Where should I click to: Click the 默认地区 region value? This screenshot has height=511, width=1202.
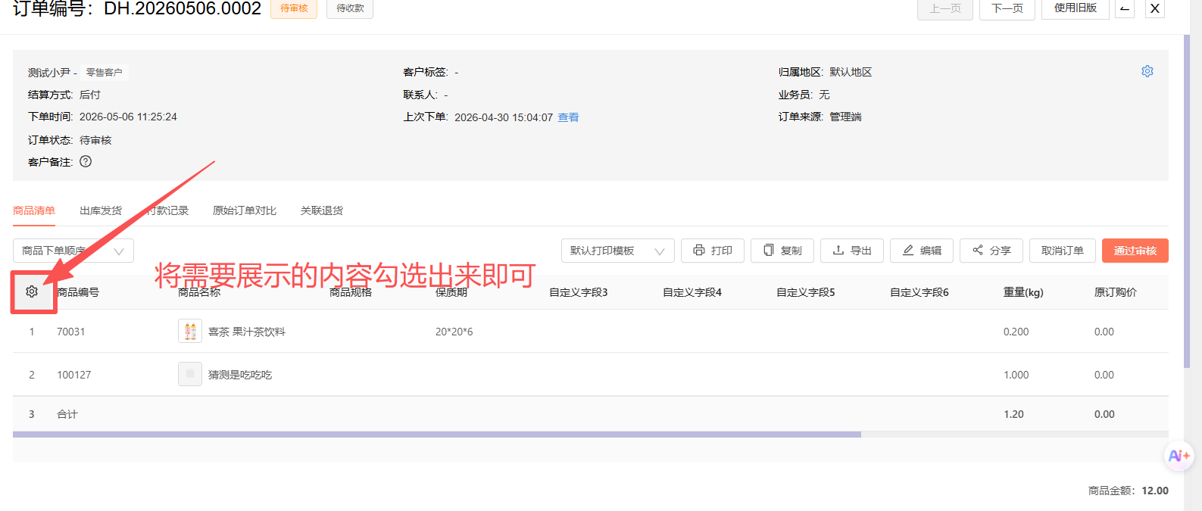[851, 72]
